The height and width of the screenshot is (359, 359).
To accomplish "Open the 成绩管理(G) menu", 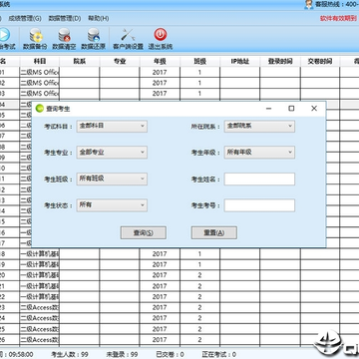I will [25, 18].
